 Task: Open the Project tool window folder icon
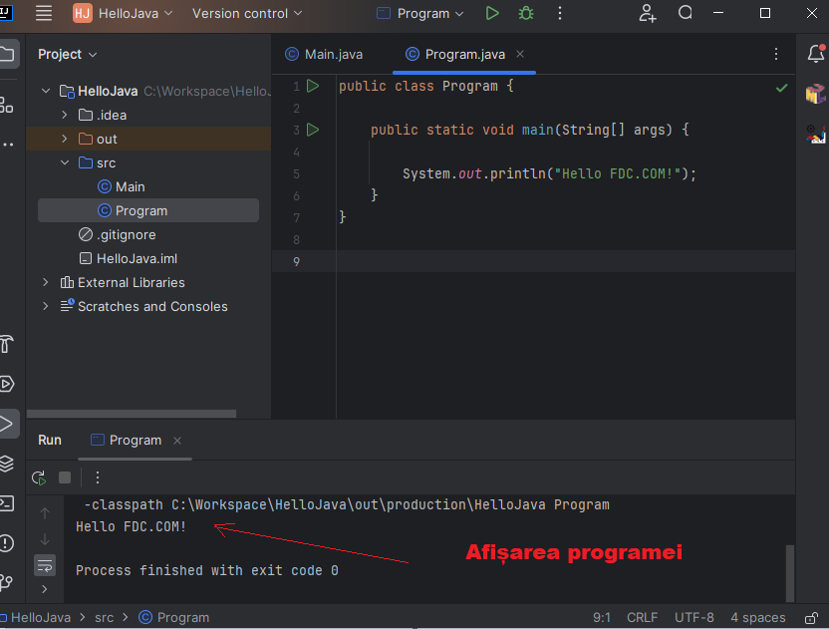(7, 54)
